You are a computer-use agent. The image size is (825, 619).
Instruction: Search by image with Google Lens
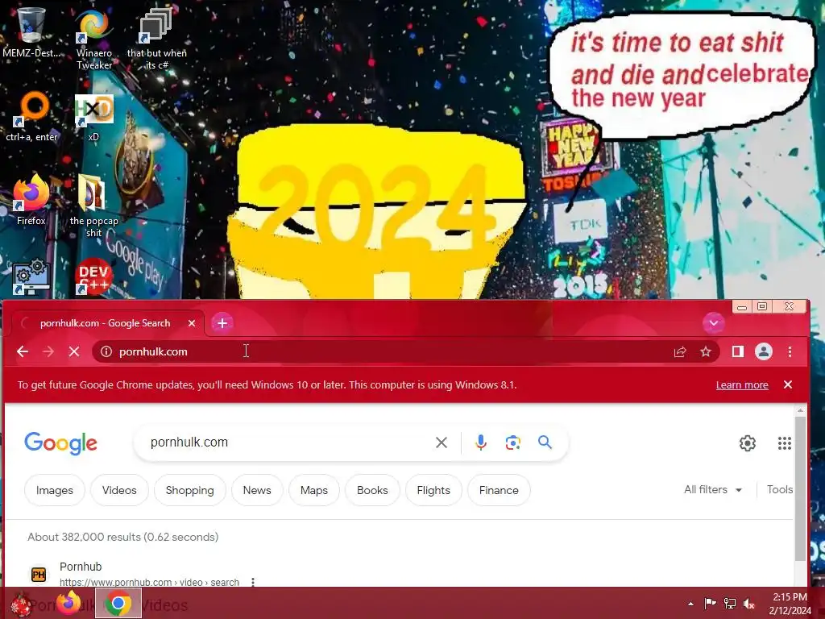pos(513,442)
